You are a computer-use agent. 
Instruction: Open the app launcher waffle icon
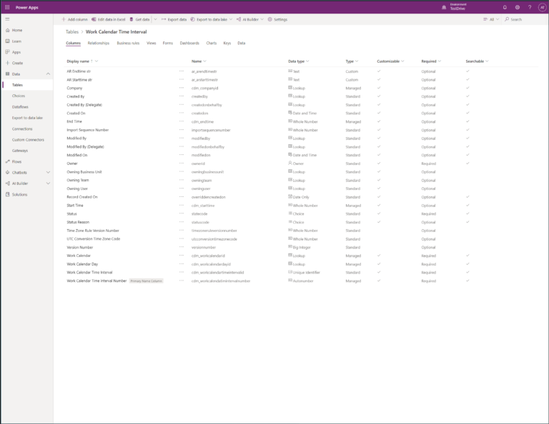point(7,7)
